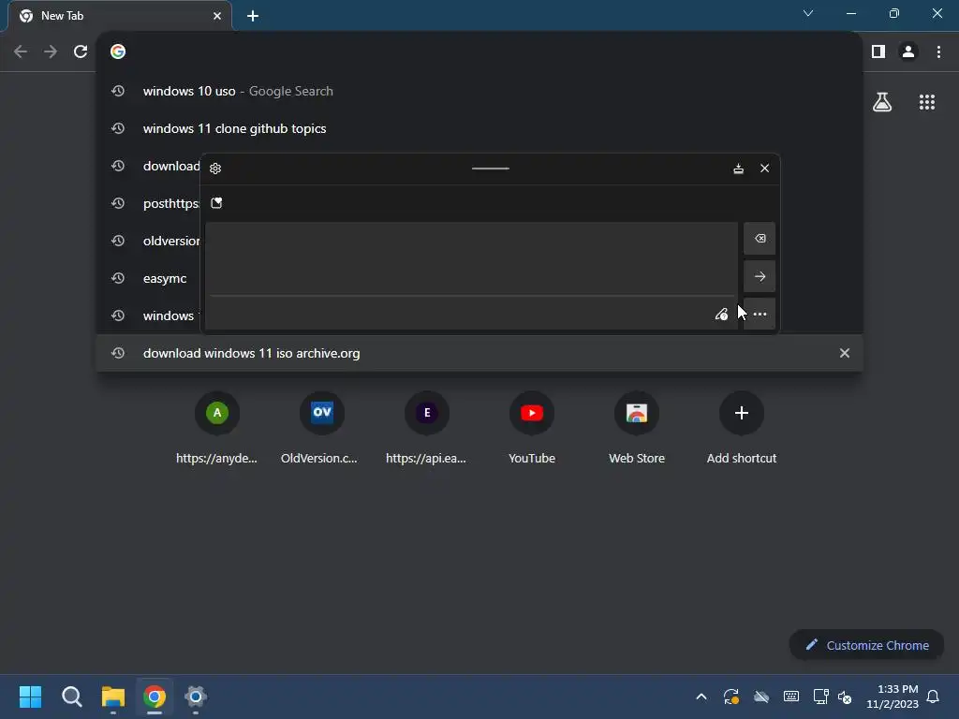
Task: Open the Web Store shortcut
Action: click(637, 428)
